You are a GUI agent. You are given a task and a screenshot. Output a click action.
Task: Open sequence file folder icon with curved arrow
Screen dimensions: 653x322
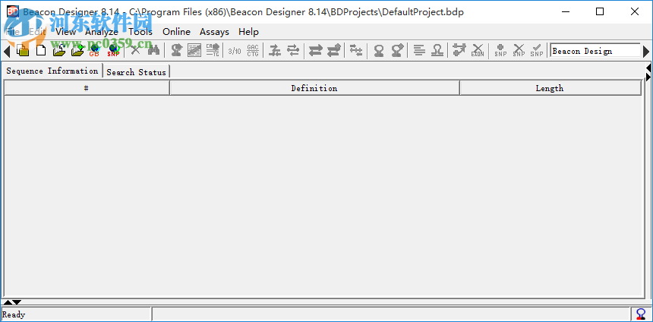(59, 50)
